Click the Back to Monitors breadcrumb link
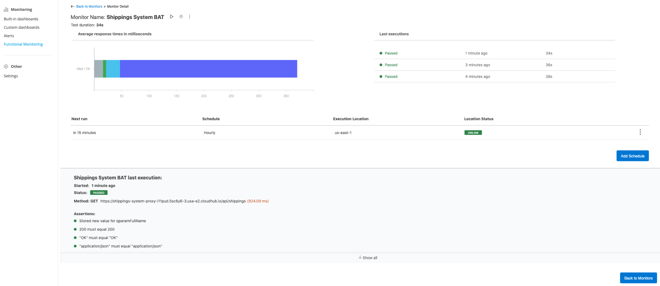Screen dimensions: 660x286 pos(89,6)
